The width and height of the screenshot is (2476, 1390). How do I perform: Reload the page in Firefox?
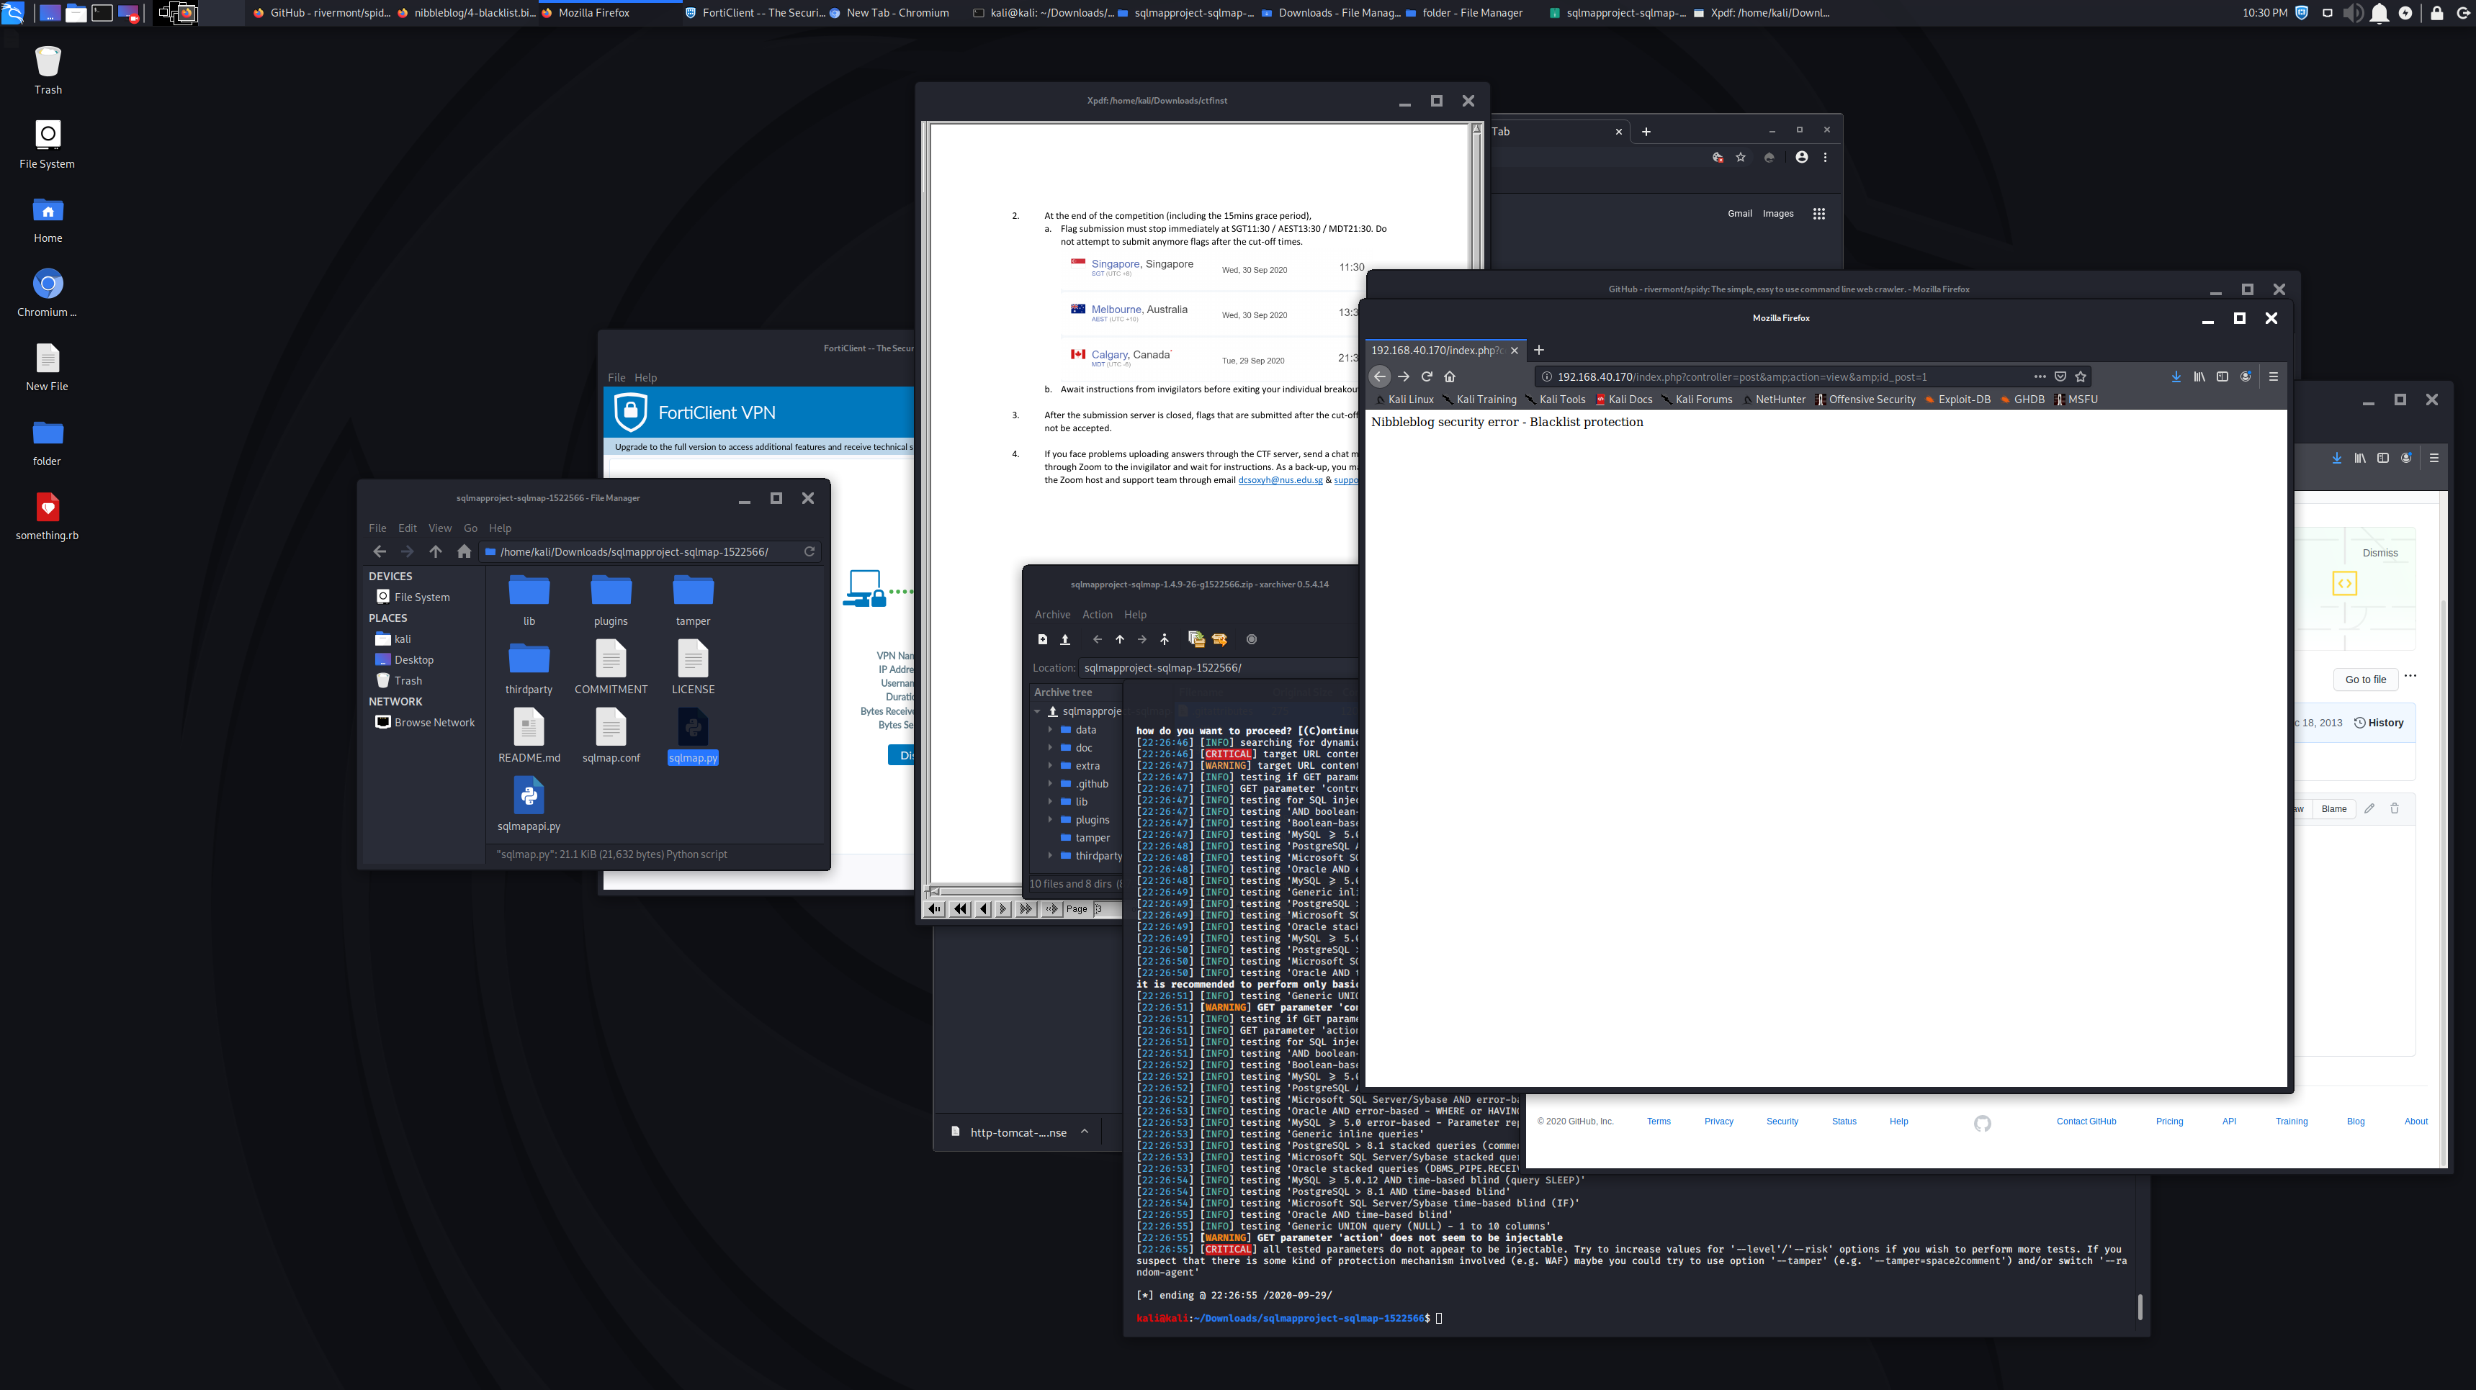coord(1427,376)
